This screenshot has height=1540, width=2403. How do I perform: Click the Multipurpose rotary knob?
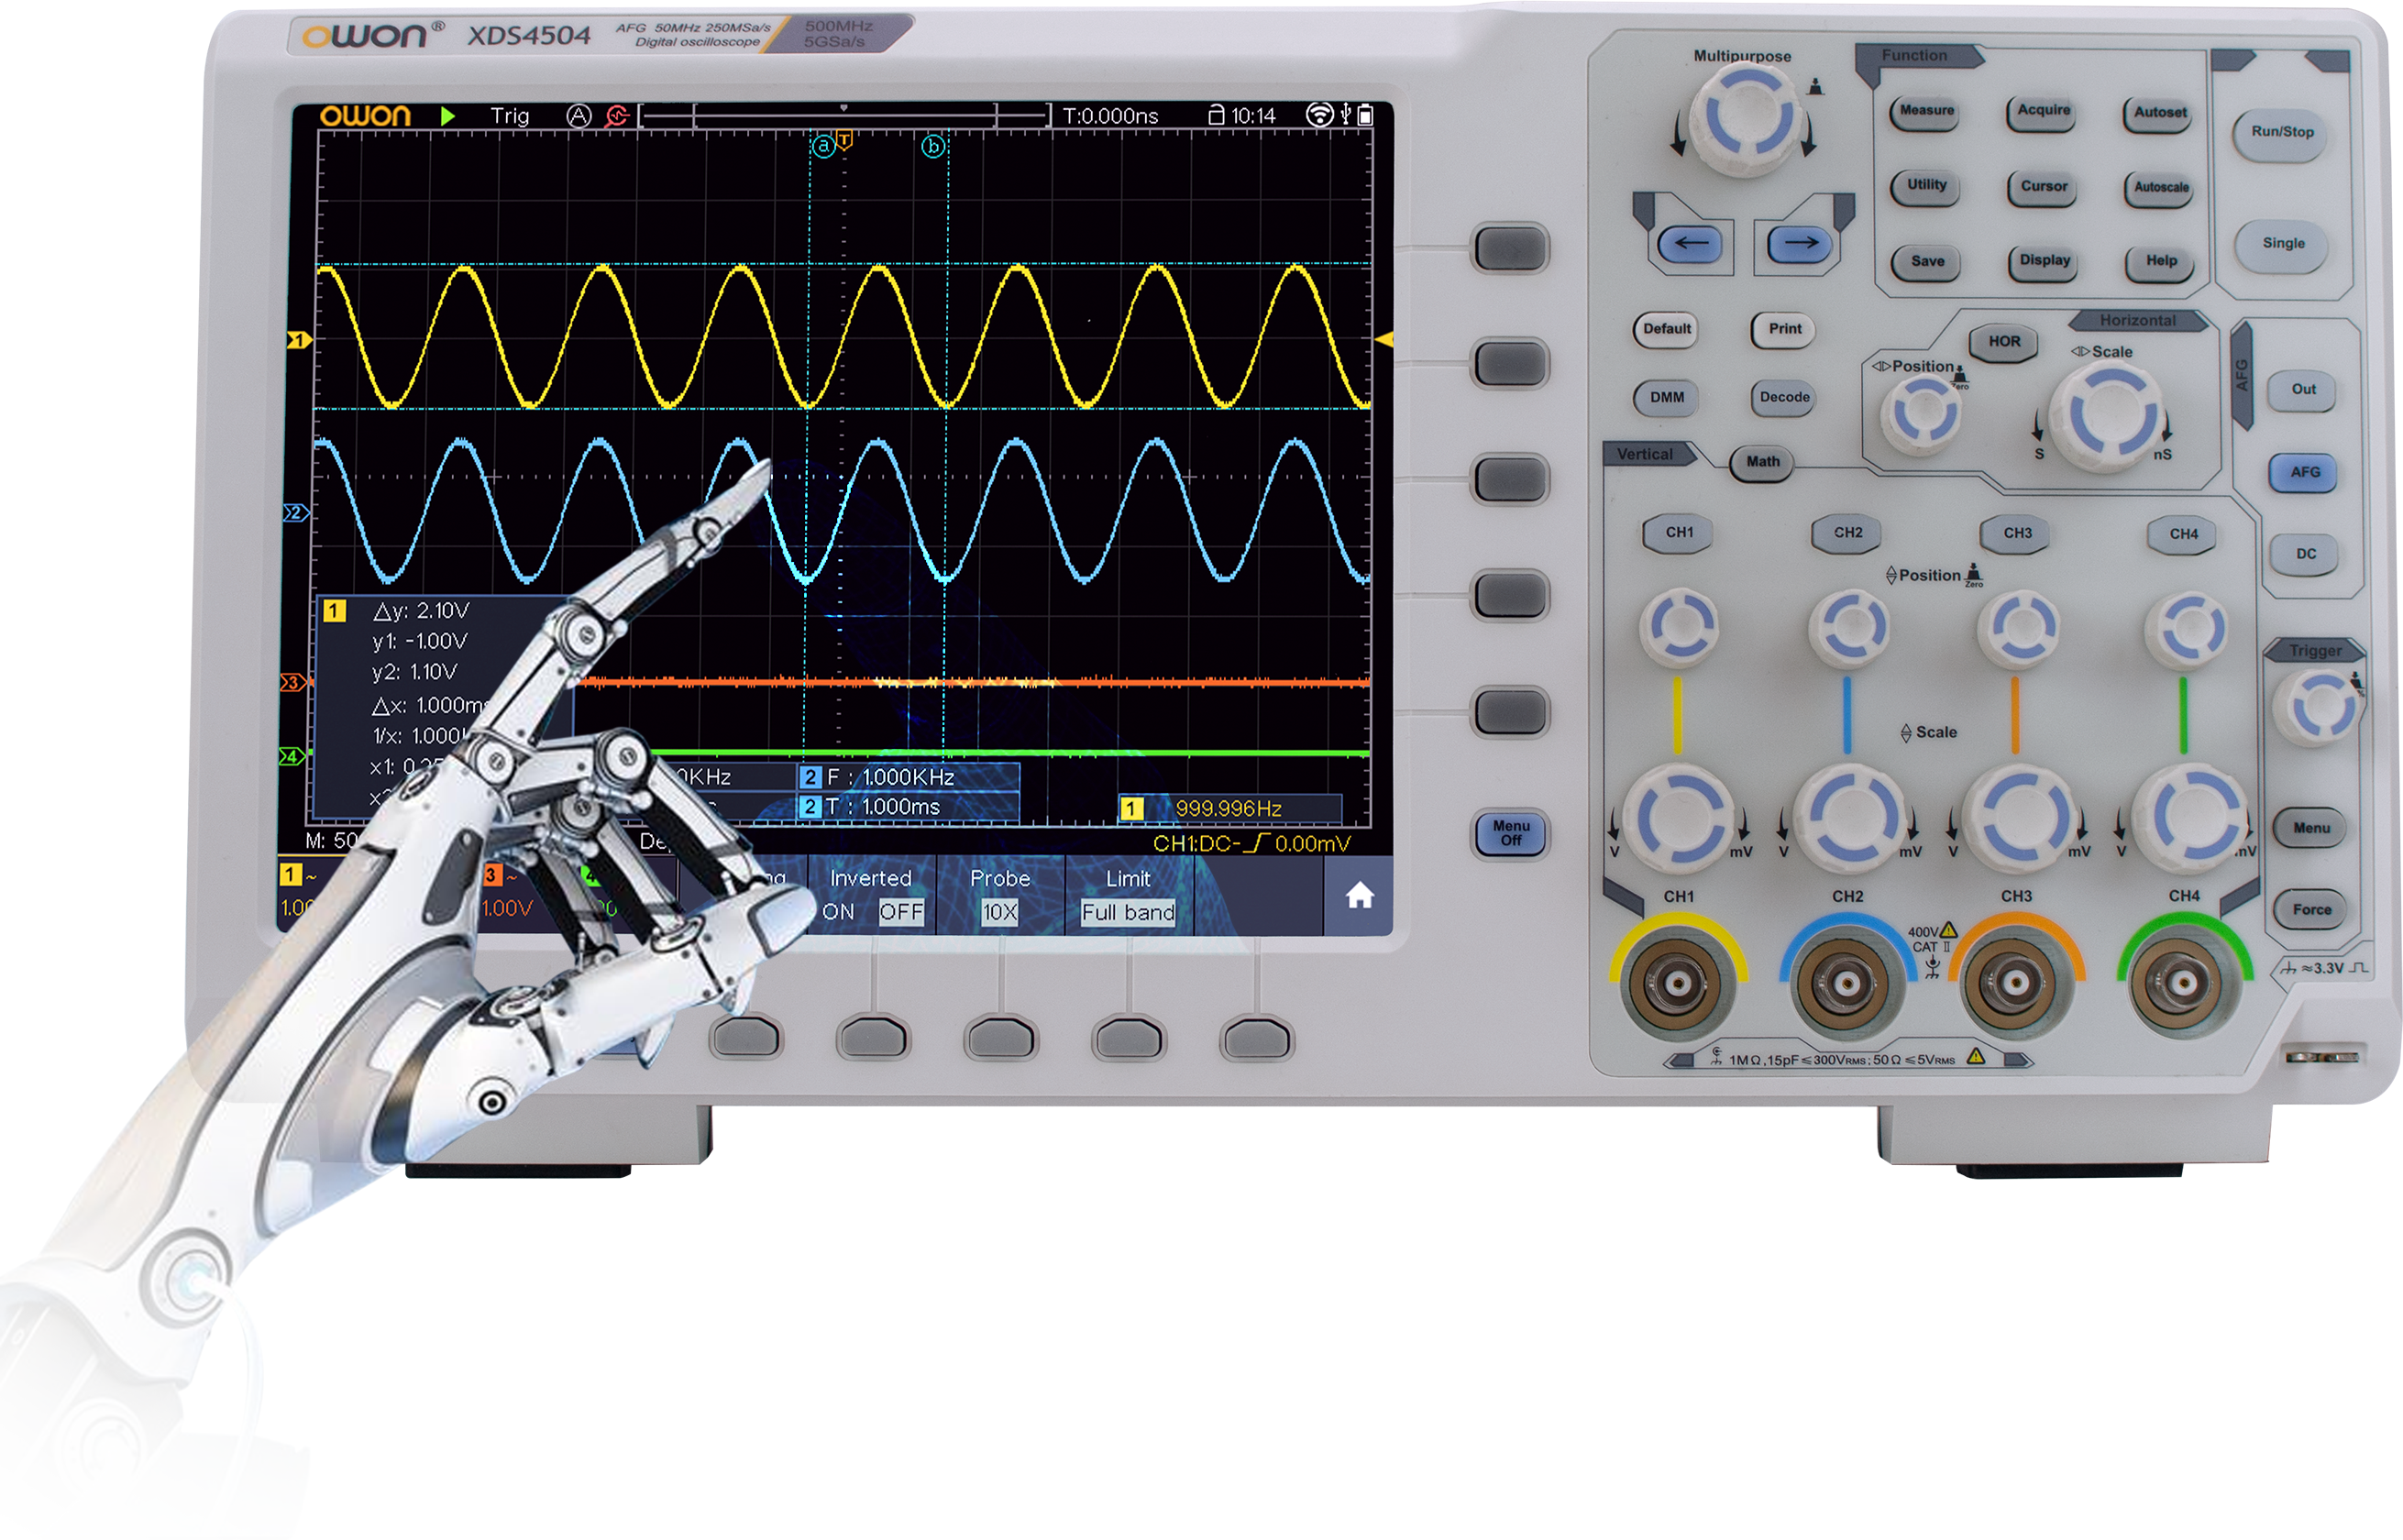click(1745, 120)
